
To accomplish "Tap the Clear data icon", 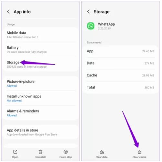I will (x=102, y=152).
